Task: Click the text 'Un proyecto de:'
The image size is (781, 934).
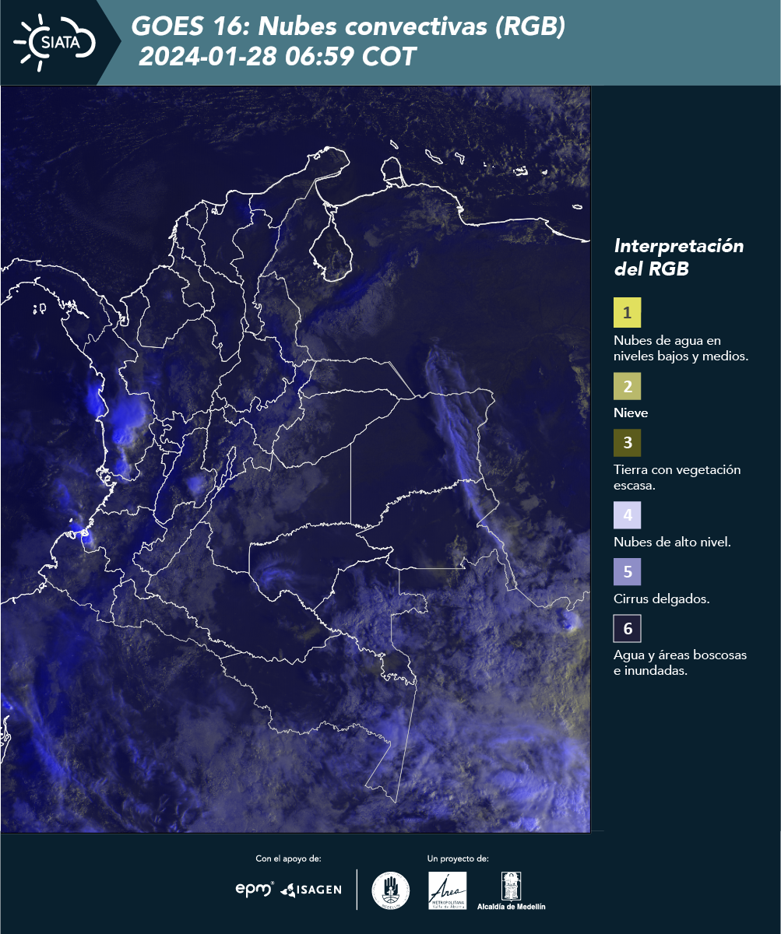Action: [458, 859]
